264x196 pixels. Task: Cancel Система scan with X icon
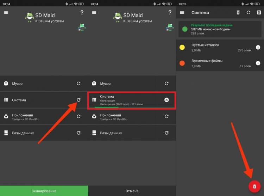click(x=166, y=100)
